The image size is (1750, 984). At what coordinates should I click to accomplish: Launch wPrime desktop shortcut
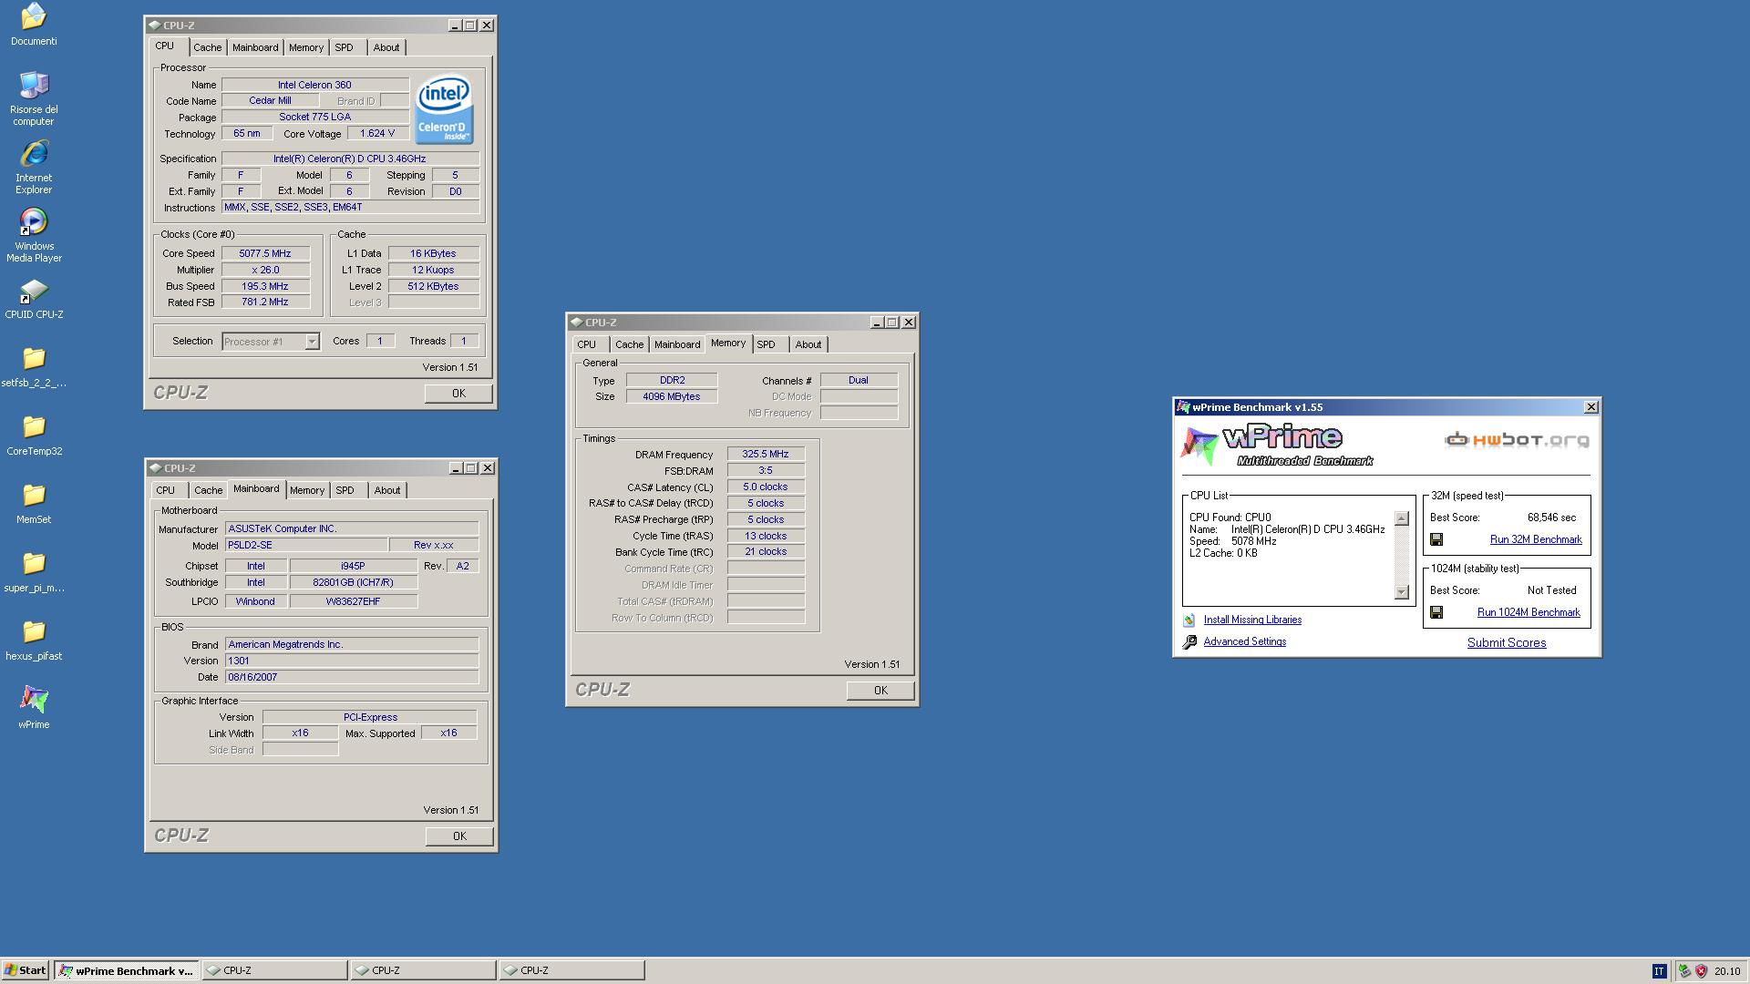(x=34, y=708)
